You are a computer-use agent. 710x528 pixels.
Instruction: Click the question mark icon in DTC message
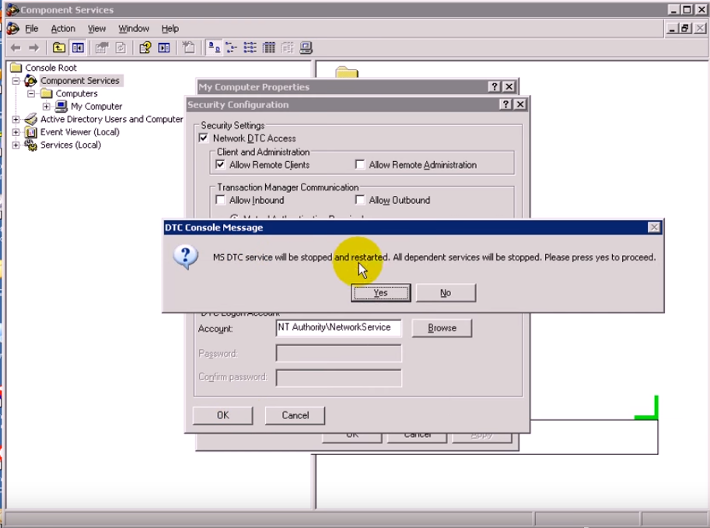tap(186, 257)
